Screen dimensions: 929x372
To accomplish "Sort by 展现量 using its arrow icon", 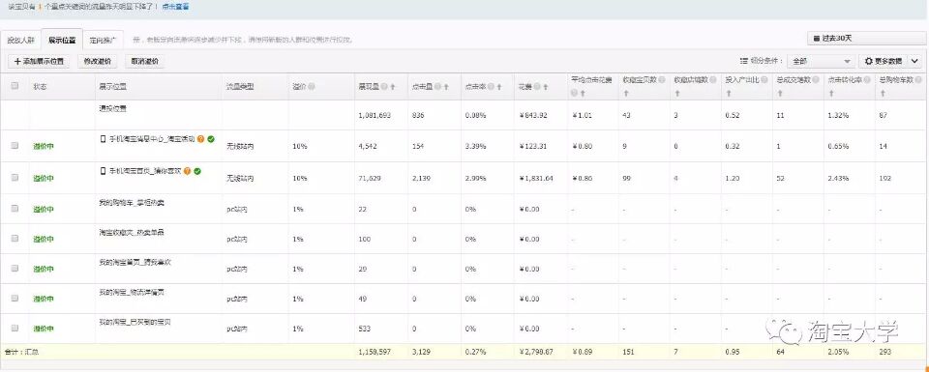I will [392, 87].
